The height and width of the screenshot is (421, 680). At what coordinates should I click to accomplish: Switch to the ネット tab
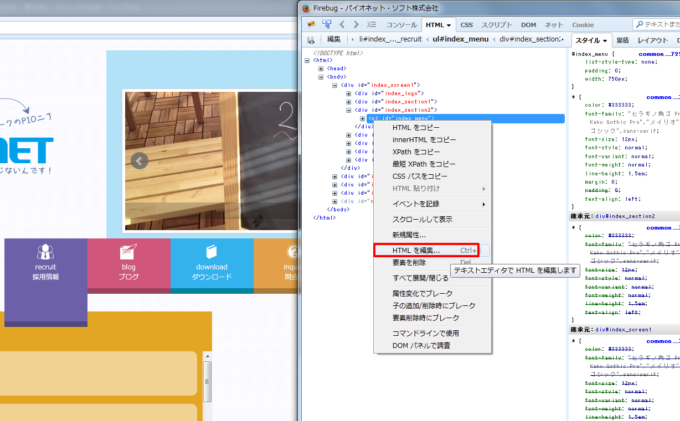point(554,25)
